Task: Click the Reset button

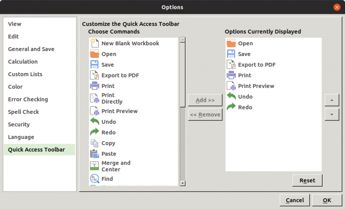Action: tap(307, 181)
